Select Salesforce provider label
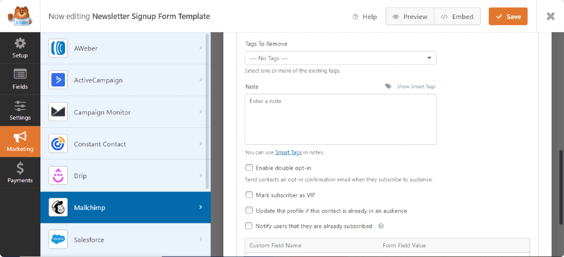Viewport: 564px width, 257px height. point(89,240)
